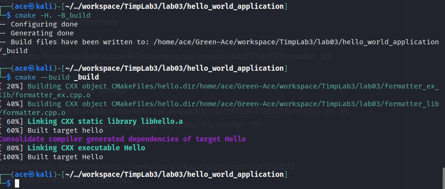Click the "-- Configuring done" output line

coord(39,24)
